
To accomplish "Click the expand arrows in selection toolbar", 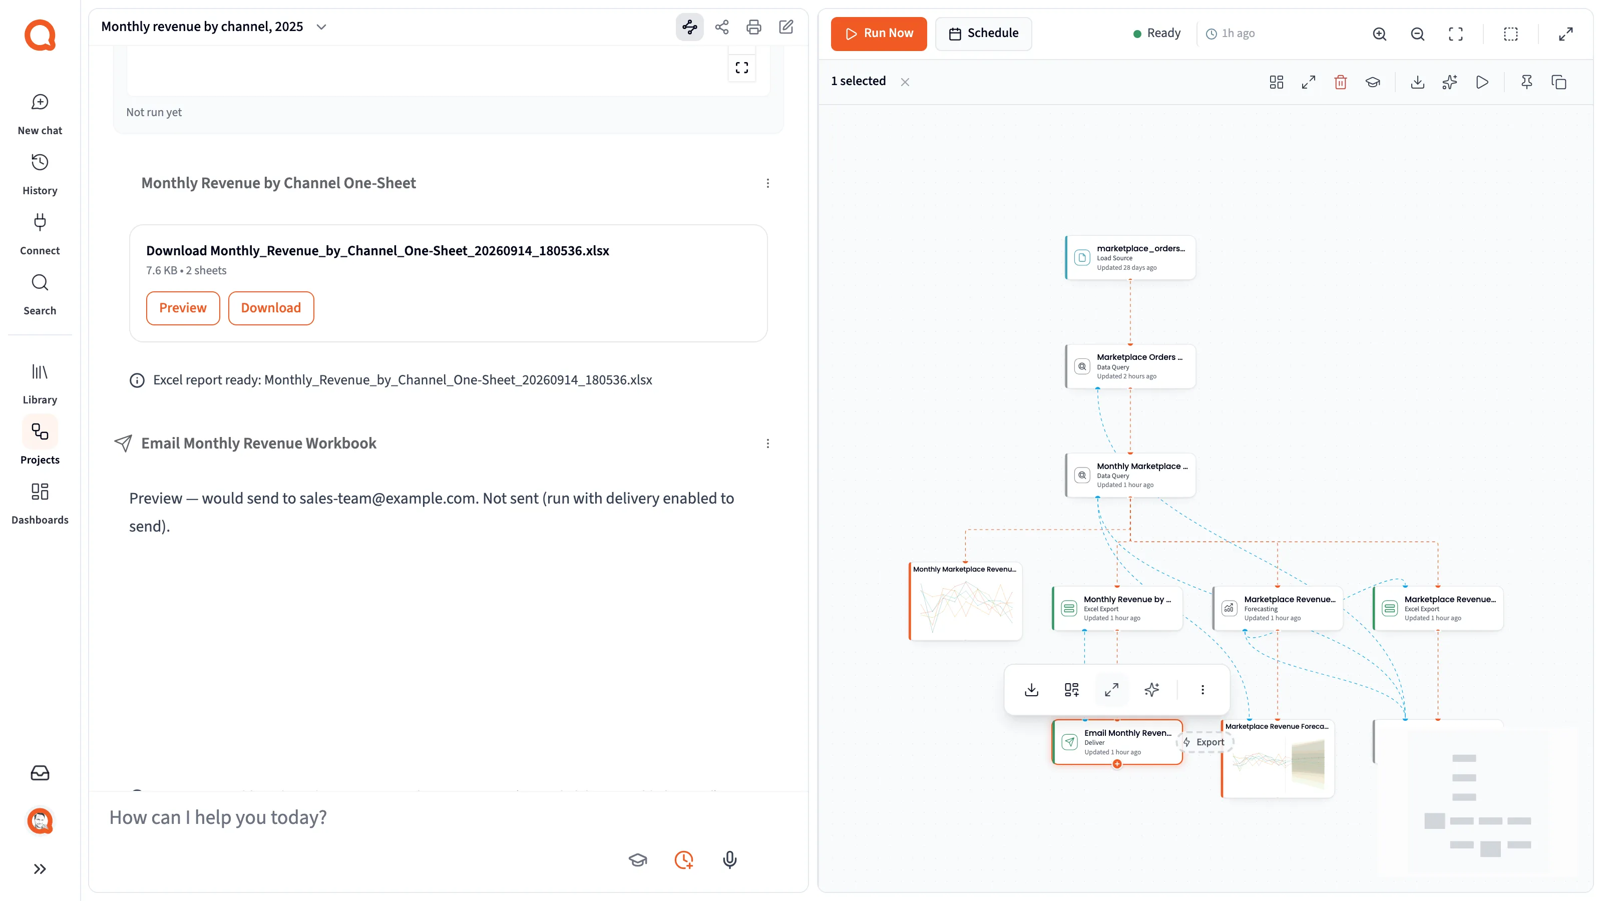I will click(x=1309, y=82).
